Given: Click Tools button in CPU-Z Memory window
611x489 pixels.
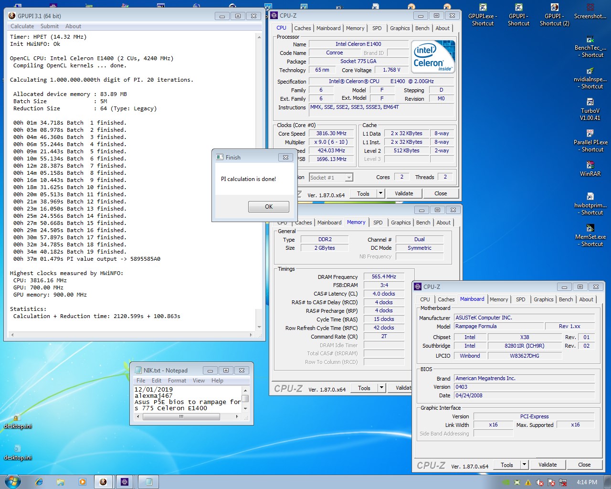Looking at the screenshot, I should 364,388.
